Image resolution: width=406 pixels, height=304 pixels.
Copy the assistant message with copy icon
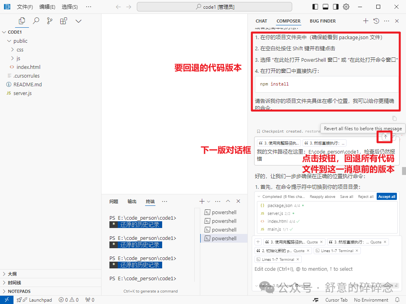(395, 118)
